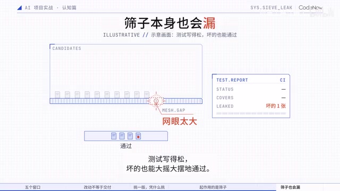This screenshot has width=340, height=191.
Task: Select the first candidate document on the sieve
Action: [57, 94]
